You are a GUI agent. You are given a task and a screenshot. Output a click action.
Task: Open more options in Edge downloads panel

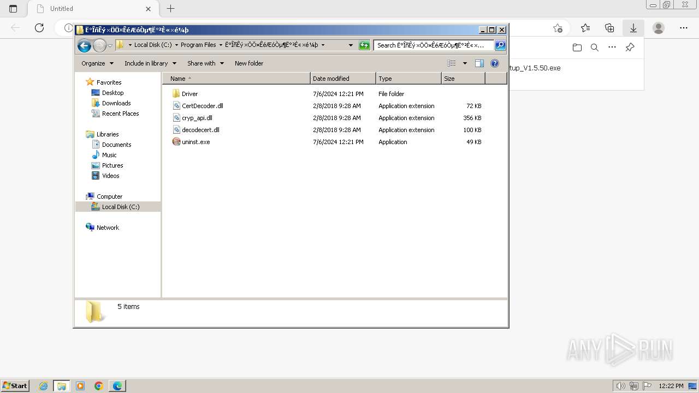612,47
